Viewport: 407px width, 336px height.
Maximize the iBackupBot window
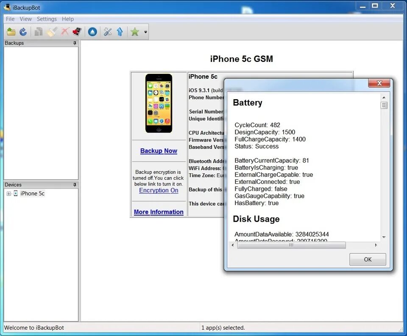click(x=375, y=6)
